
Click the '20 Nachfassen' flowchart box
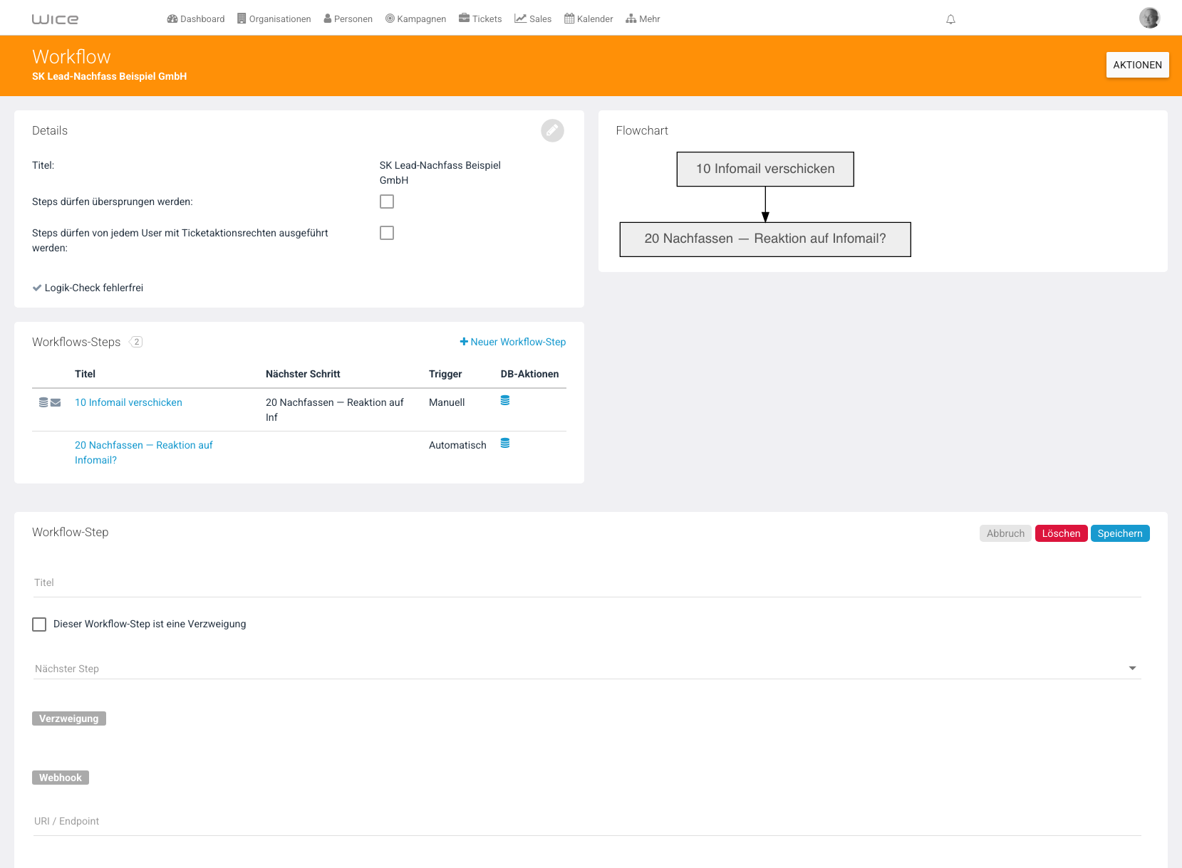(x=765, y=239)
